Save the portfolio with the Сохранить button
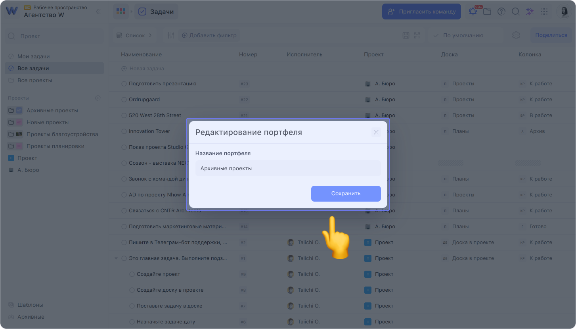Screen dimensions: 576x329 (x=346, y=194)
